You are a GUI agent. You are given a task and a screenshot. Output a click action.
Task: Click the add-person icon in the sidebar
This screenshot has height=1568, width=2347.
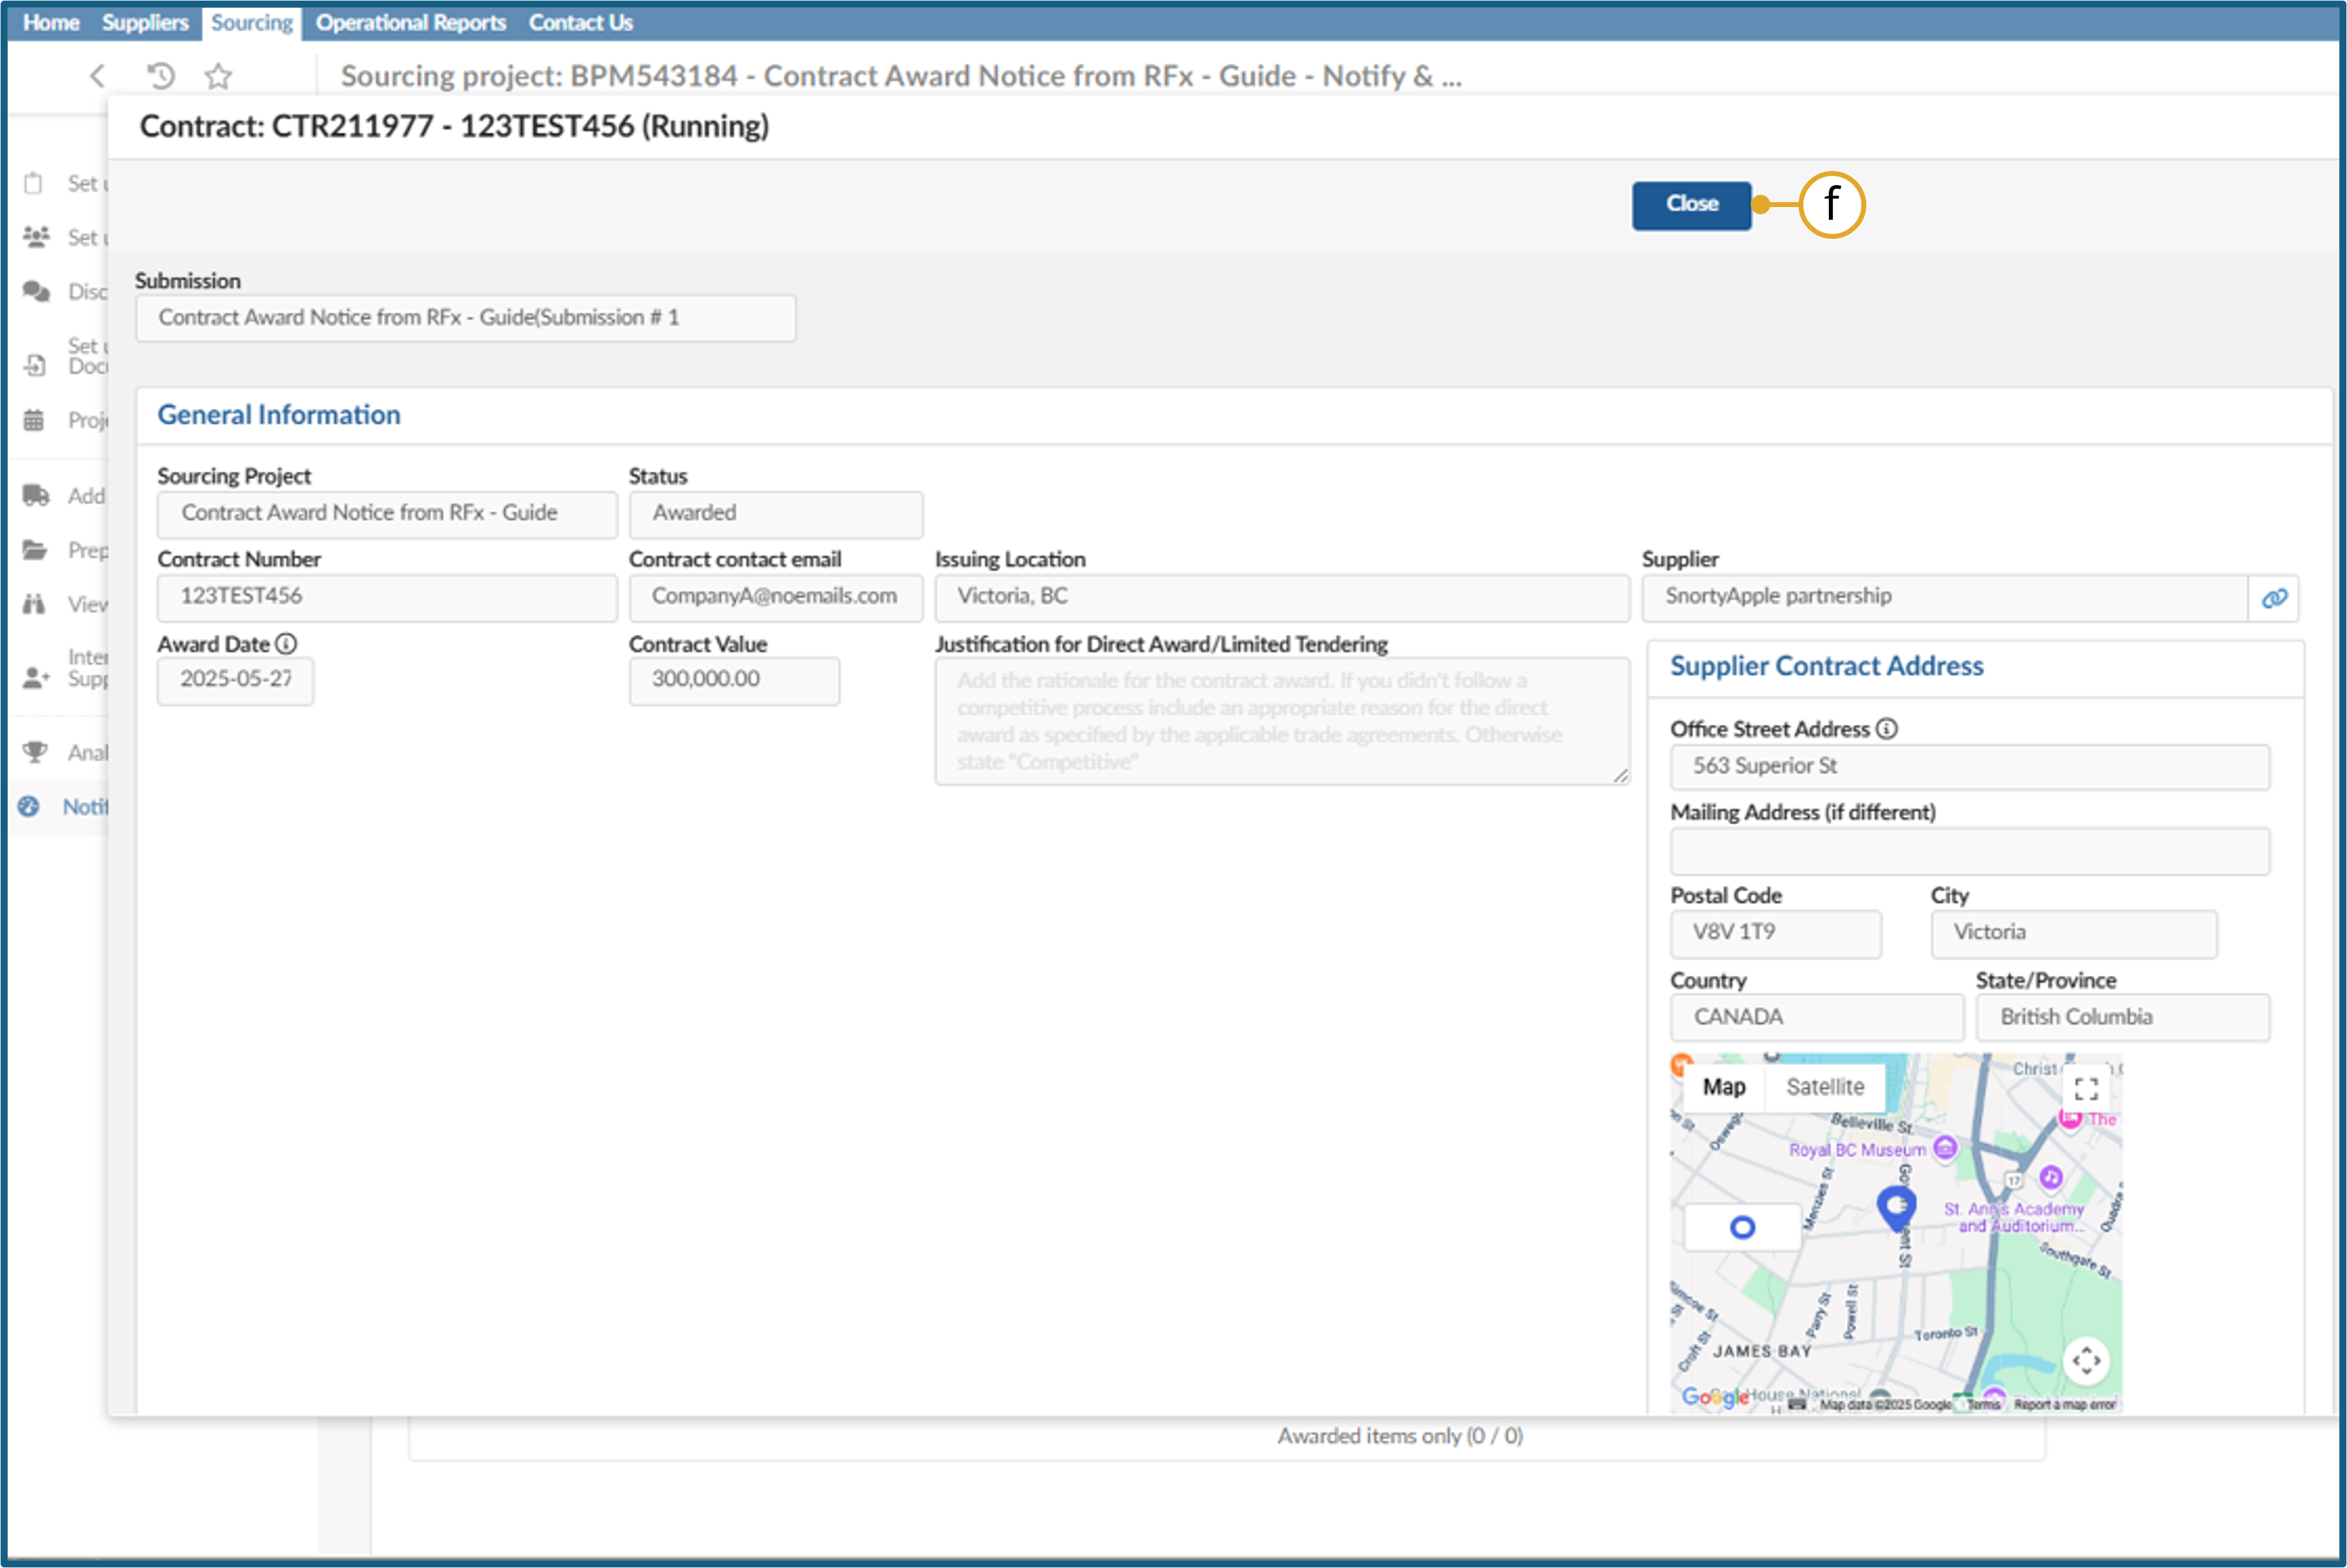tap(36, 677)
